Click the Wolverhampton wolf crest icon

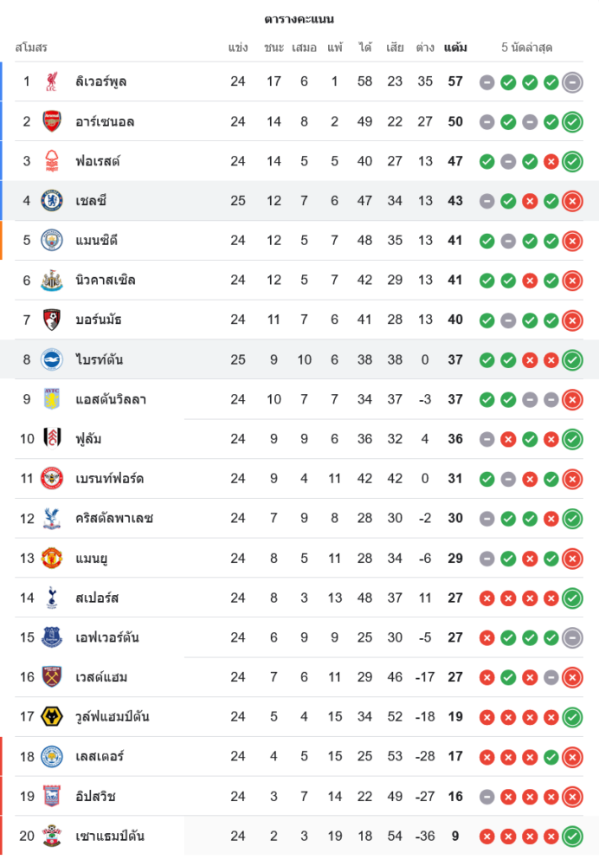tap(52, 717)
